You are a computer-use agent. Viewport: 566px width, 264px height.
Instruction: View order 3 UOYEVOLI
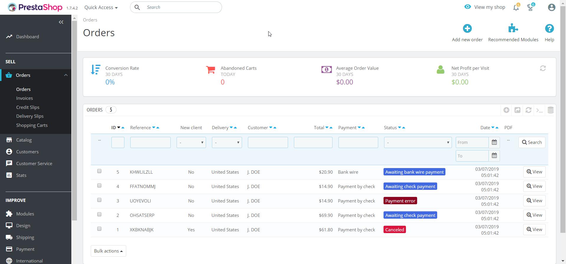[x=534, y=201]
